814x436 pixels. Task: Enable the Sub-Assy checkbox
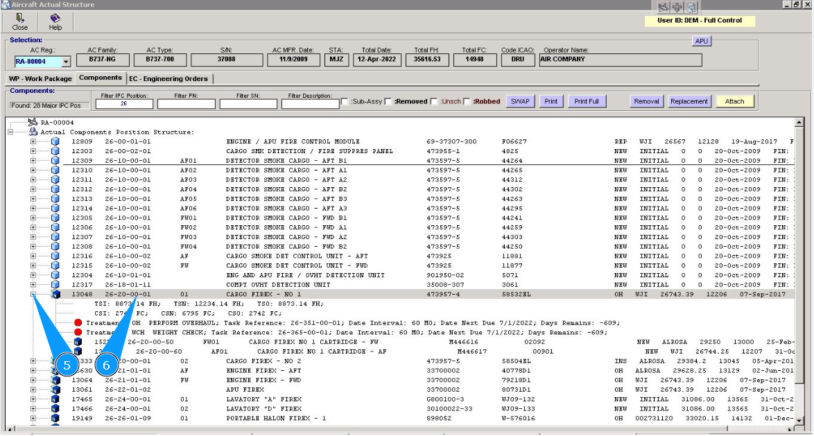point(345,102)
